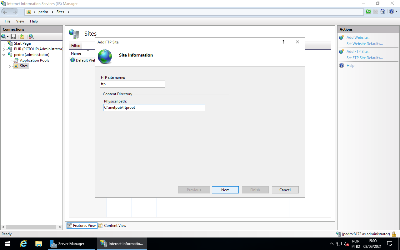The width and height of the screenshot is (400, 250).
Task: Click the Next button in wizard
Action: point(225,190)
